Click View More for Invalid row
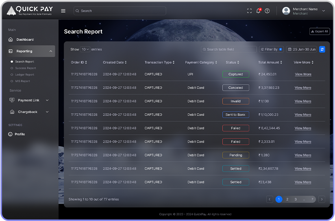Image resolution: width=335 pixels, height=221 pixels. click(x=303, y=101)
